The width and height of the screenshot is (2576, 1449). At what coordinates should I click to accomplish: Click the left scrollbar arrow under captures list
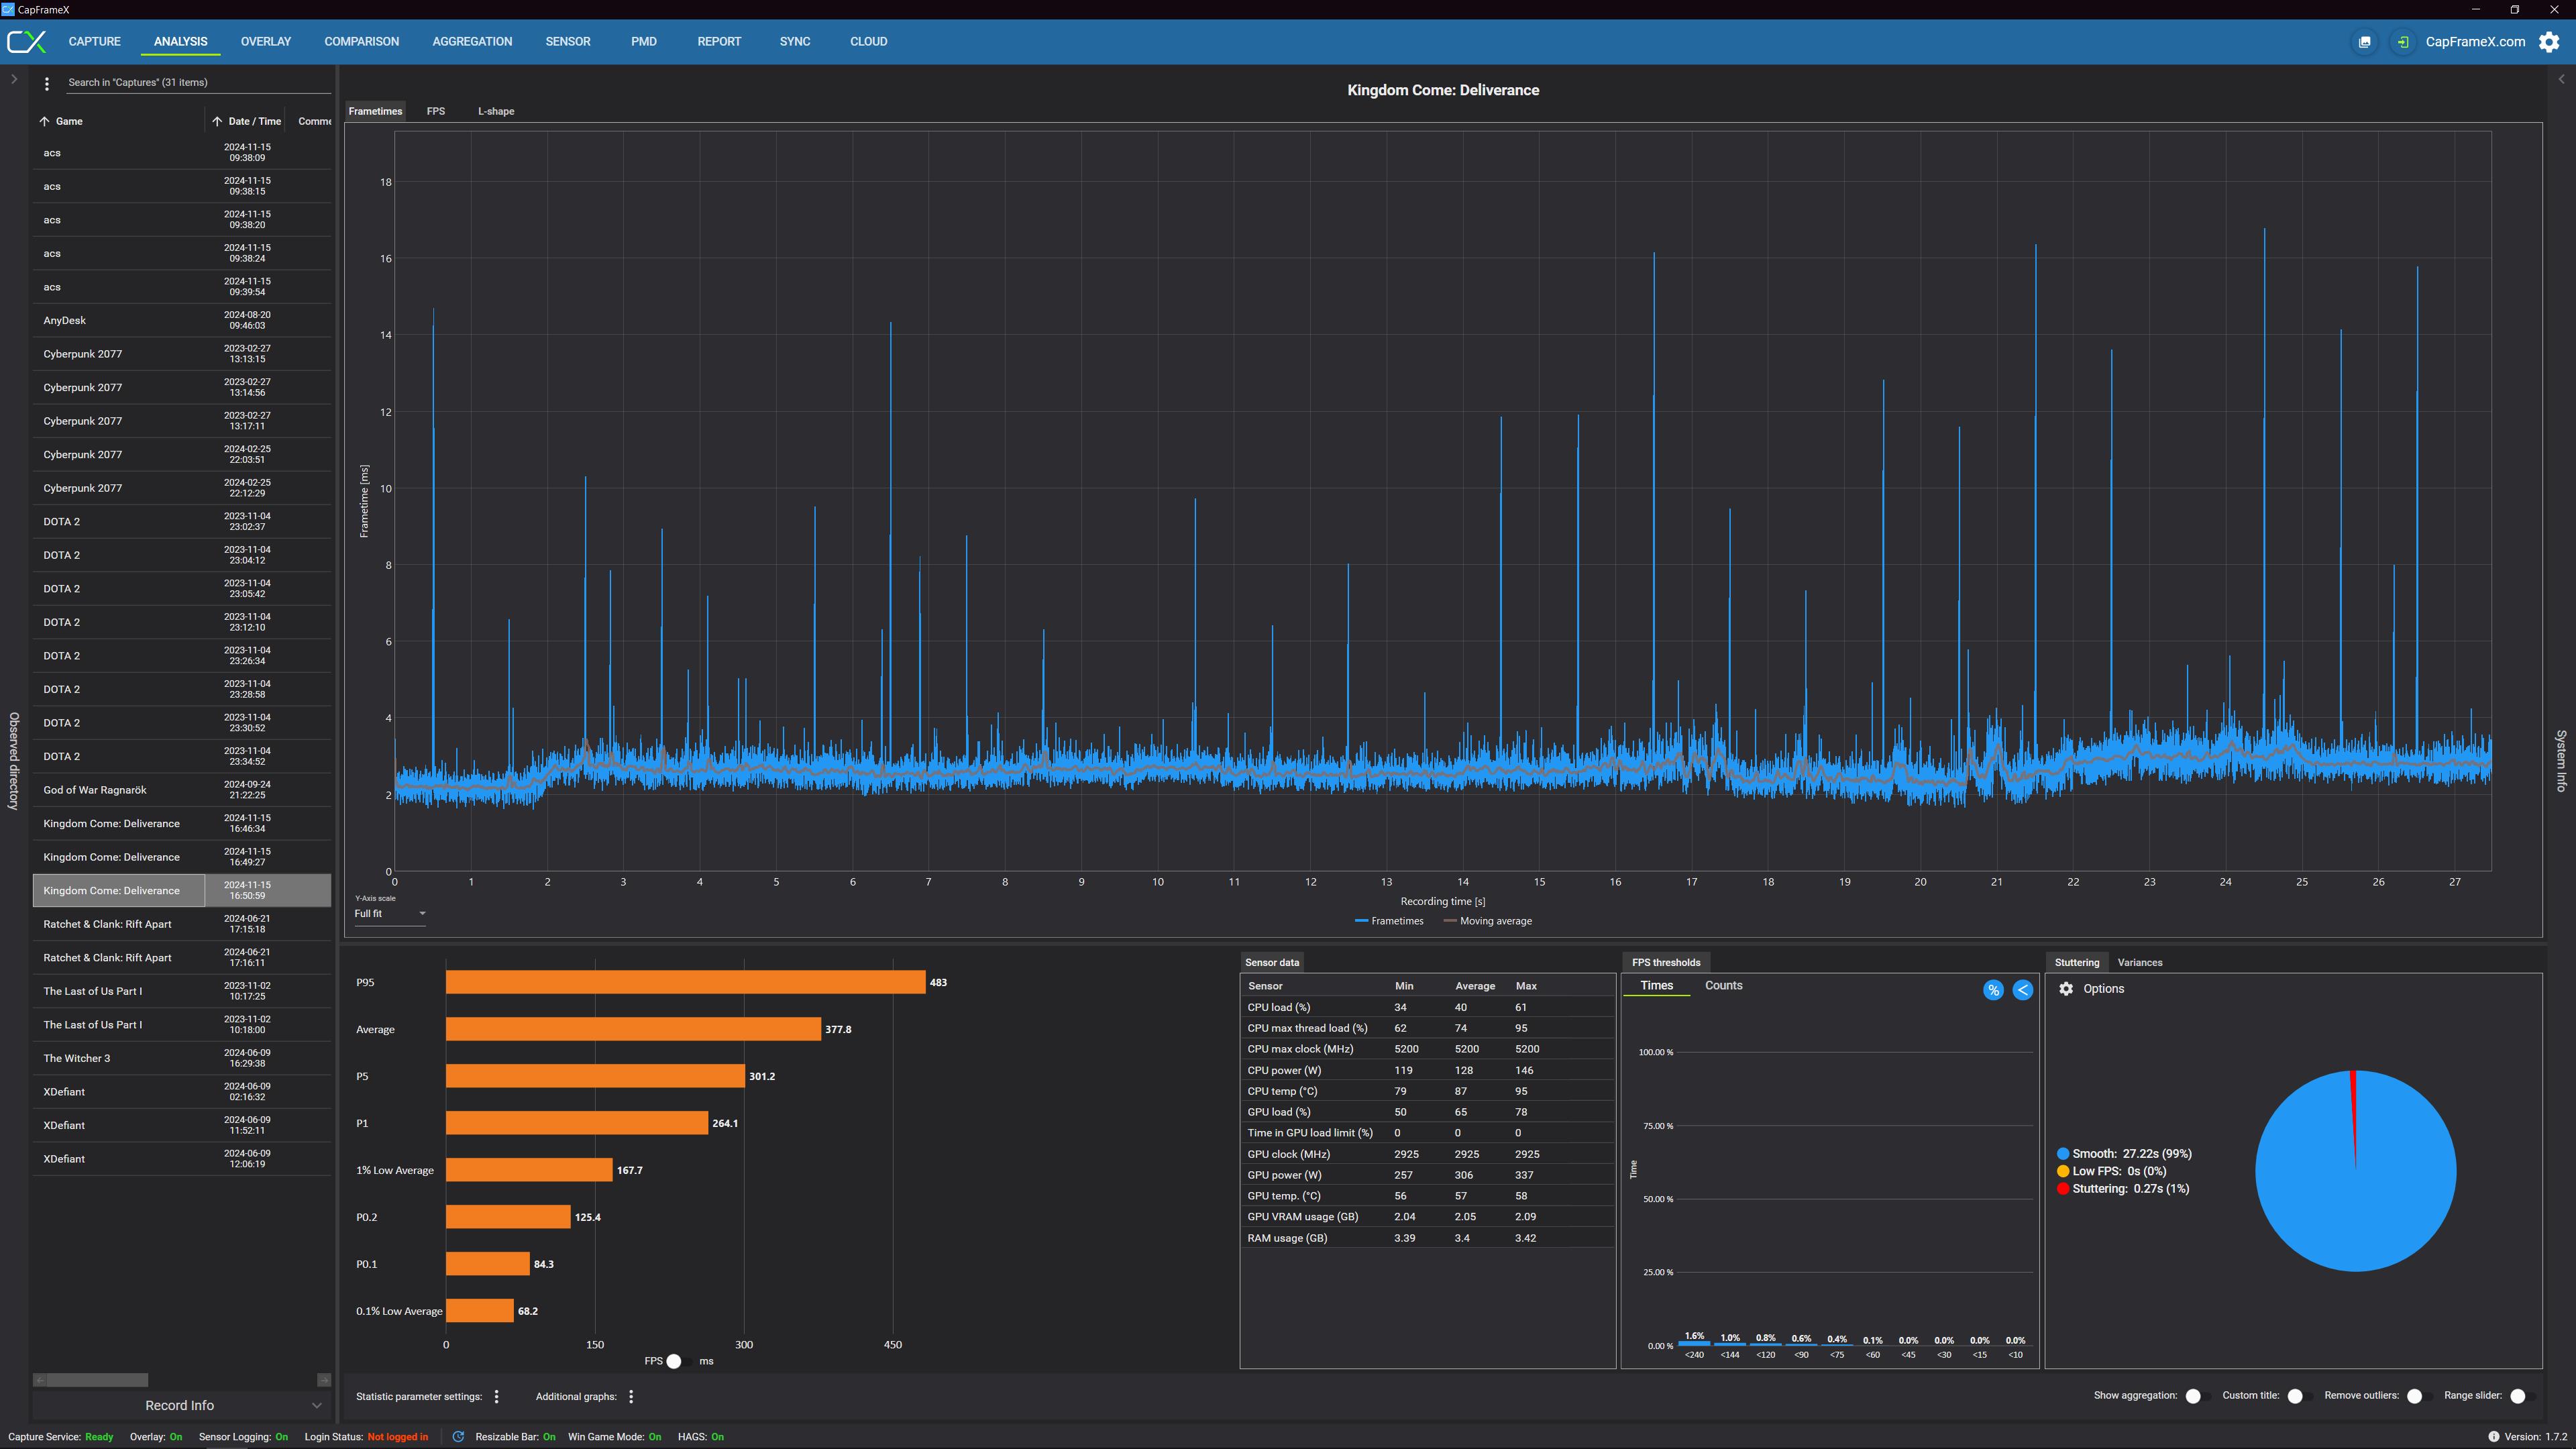(39, 1380)
